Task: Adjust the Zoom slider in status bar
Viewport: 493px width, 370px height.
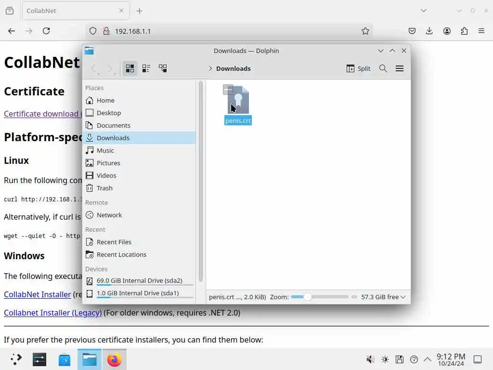Action: [x=320, y=297]
